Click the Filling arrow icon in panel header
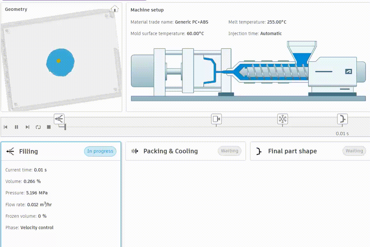 click(x=10, y=151)
